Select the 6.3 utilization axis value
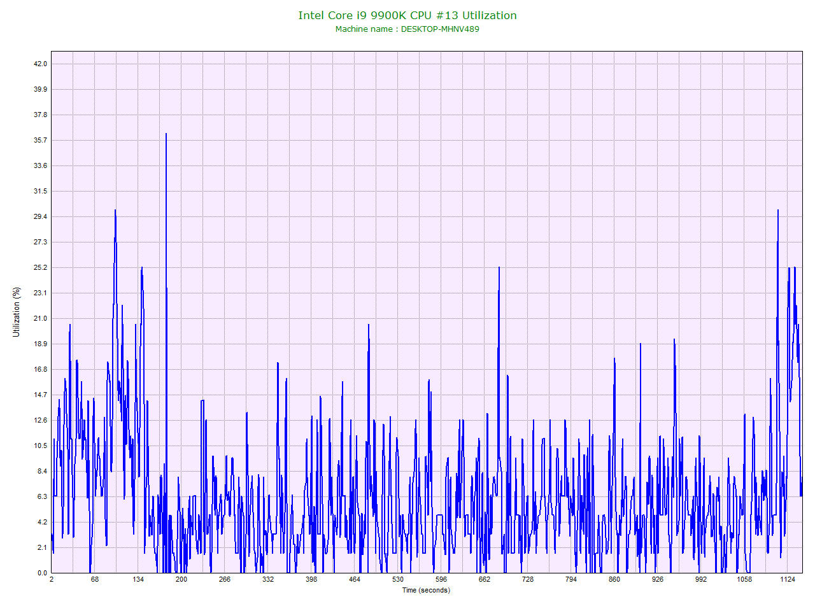 (43, 496)
